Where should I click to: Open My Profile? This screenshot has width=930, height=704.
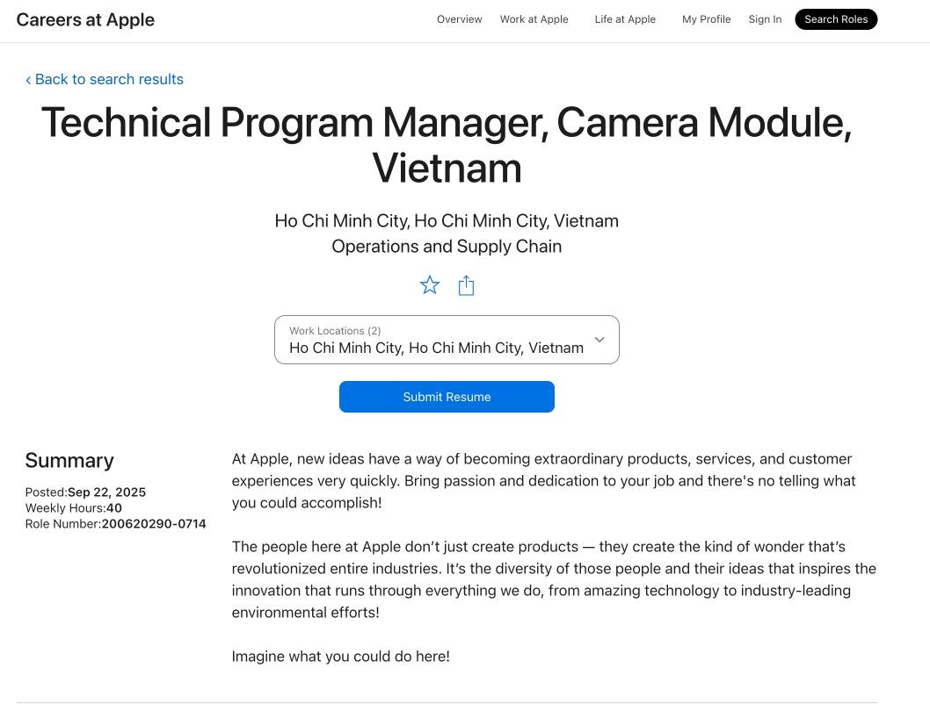(x=706, y=19)
